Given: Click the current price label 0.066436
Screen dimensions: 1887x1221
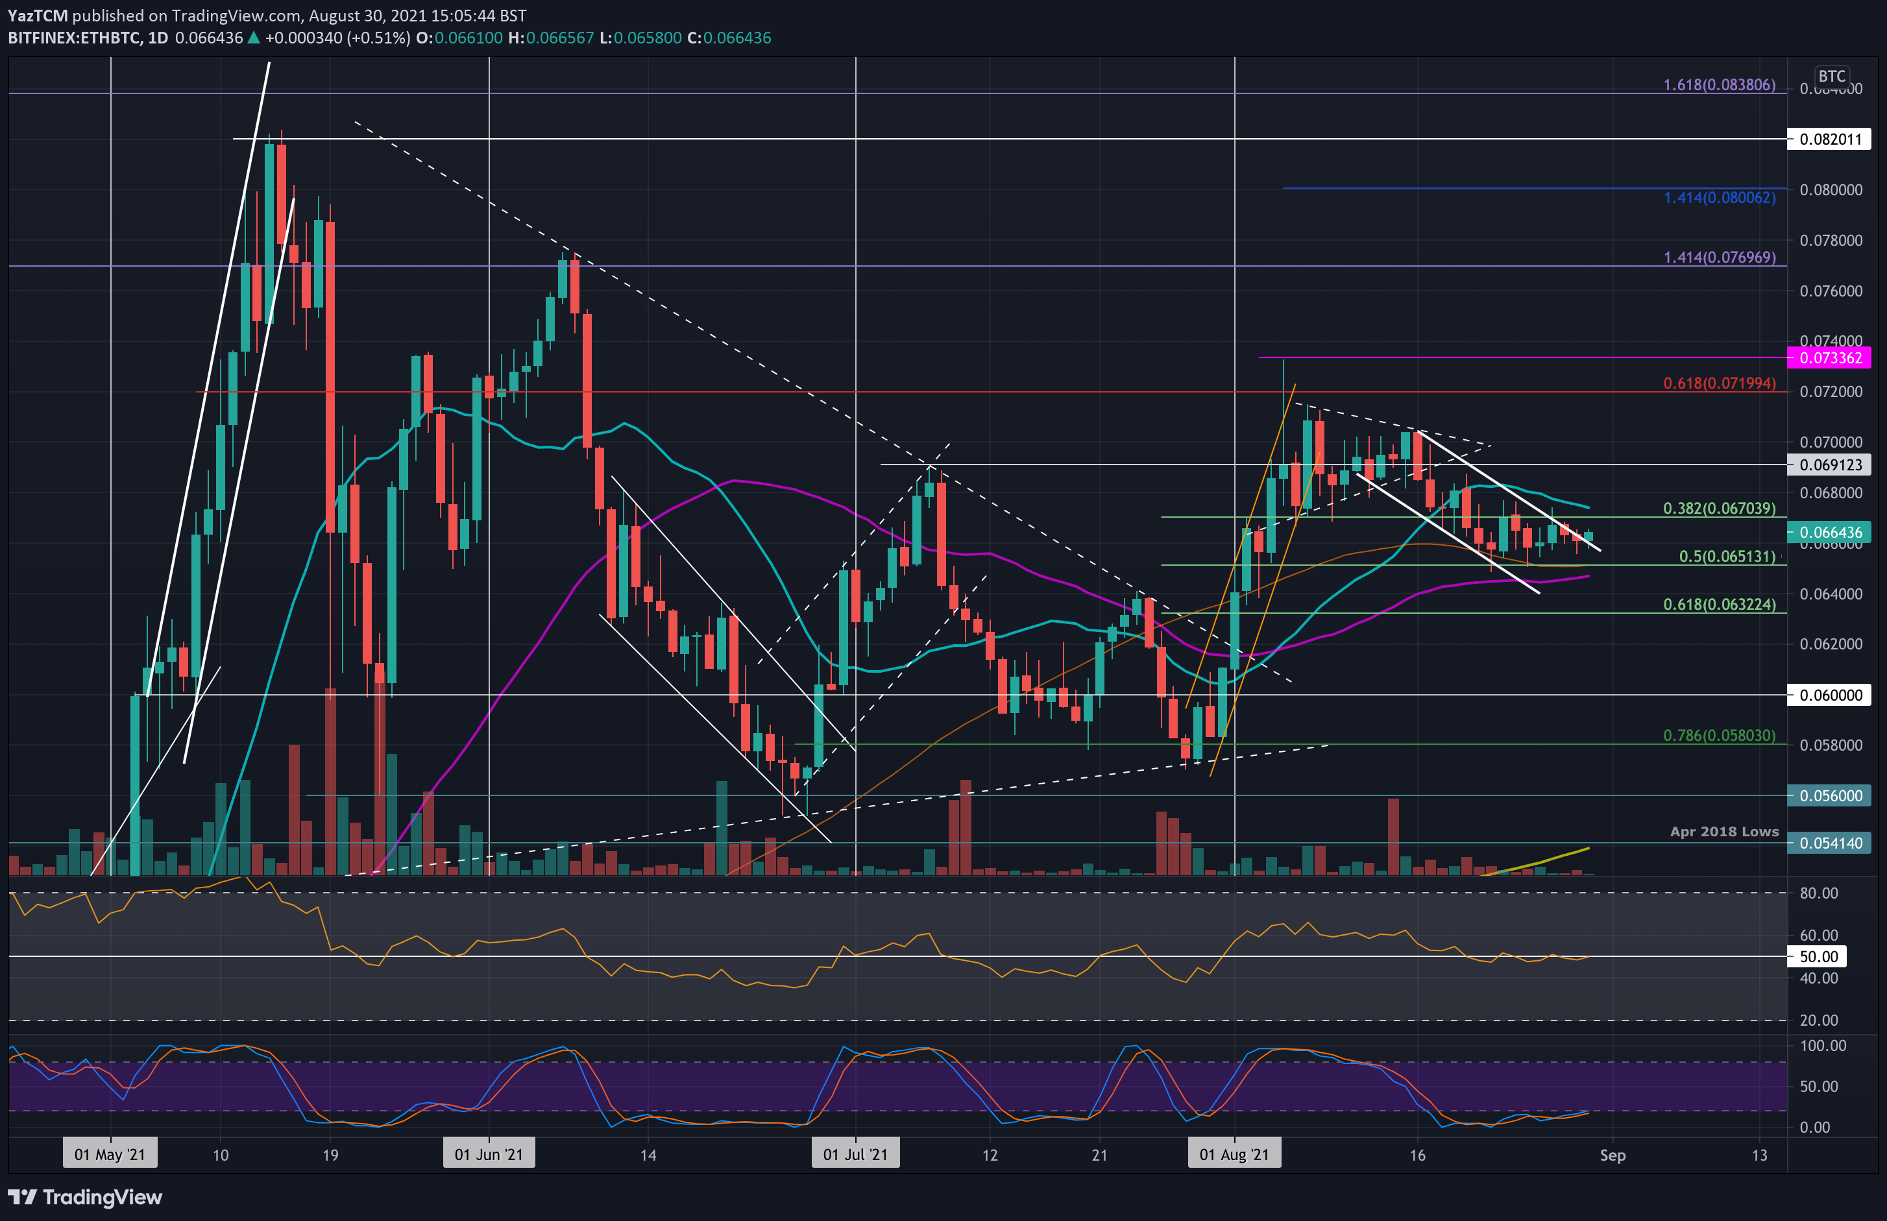Looking at the screenshot, I should click(x=1829, y=533).
